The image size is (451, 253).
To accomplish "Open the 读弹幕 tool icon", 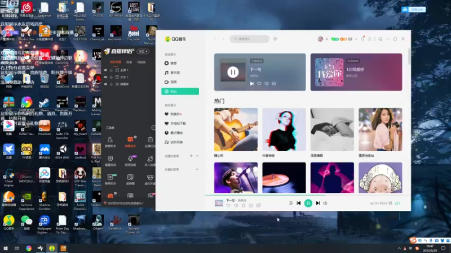I will tap(130, 179).
